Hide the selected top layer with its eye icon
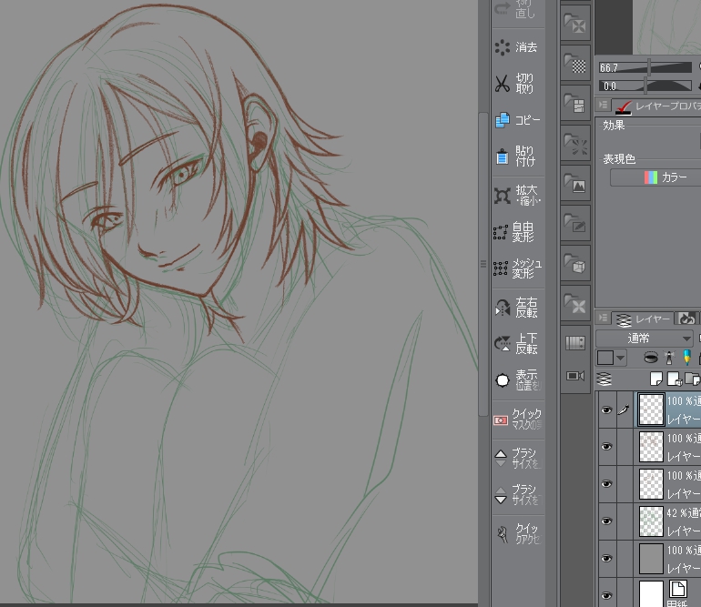The height and width of the screenshot is (607, 701). pyautogui.click(x=606, y=410)
